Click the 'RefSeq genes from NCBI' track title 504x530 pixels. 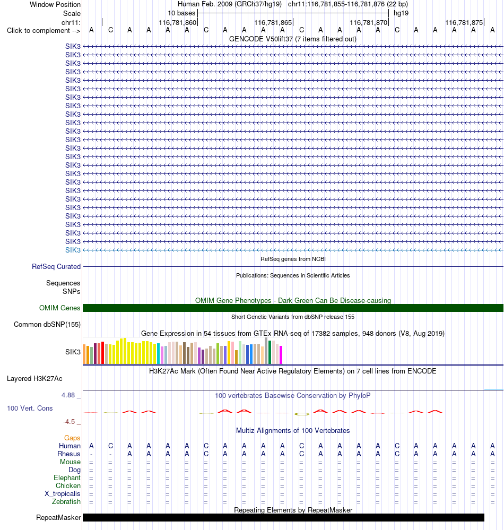(293, 259)
